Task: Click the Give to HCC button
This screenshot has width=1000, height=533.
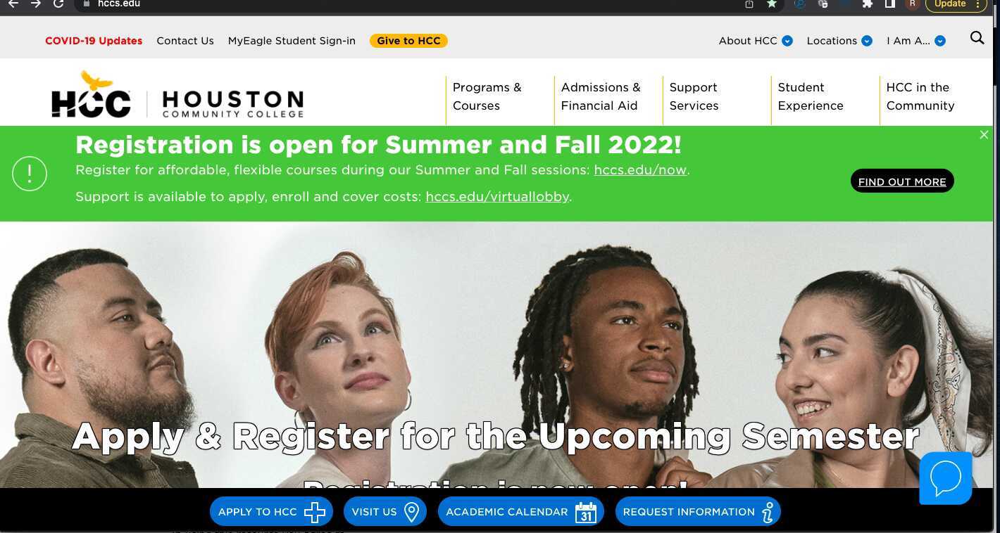Action: 408,41
